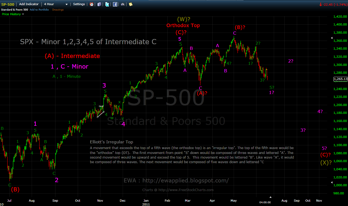This screenshot has height=206, width=348.
Task: Click the '(A) - Intermediate' legend text
Action: click(72, 56)
